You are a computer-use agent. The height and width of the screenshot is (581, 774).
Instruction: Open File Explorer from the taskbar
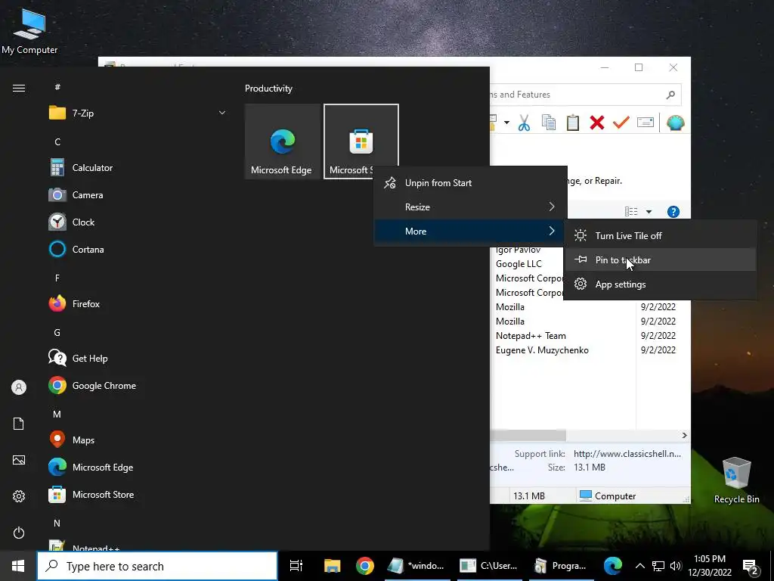333,566
